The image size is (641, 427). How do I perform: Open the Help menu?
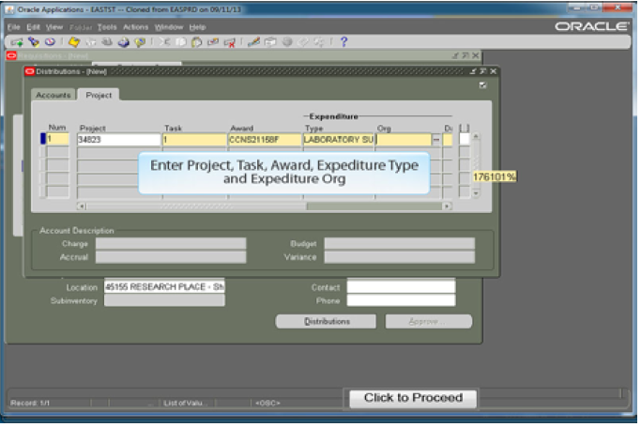(x=197, y=27)
